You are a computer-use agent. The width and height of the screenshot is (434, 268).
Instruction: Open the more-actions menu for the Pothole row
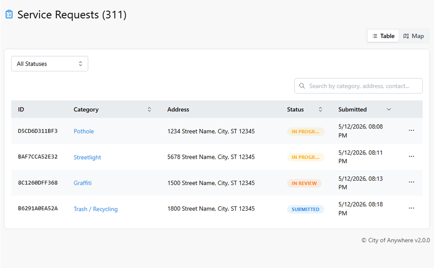point(411,130)
